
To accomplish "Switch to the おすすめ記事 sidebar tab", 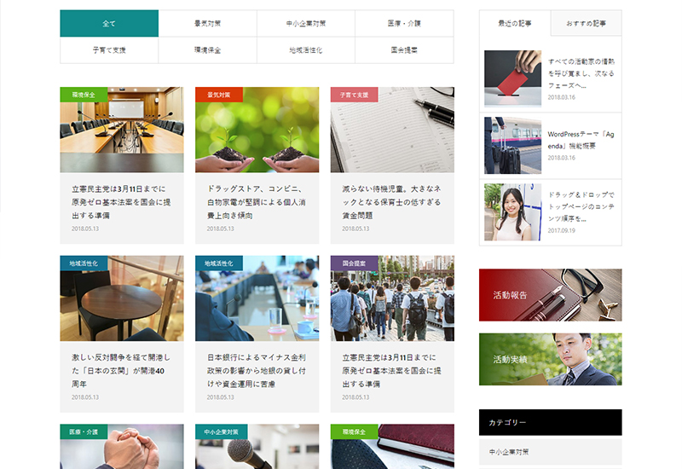I will pyautogui.click(x=586, y=24).
